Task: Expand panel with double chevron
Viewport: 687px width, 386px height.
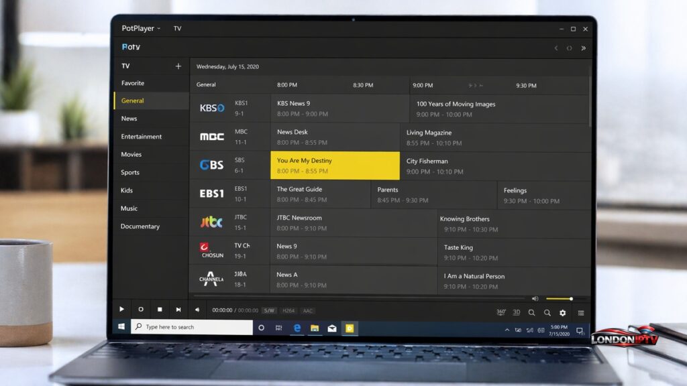Action: tap(583, 48)
